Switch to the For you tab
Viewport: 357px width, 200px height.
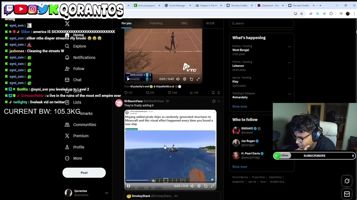(x=126, y=23)
